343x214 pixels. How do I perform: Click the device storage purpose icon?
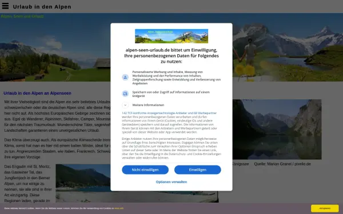(125, 94)
